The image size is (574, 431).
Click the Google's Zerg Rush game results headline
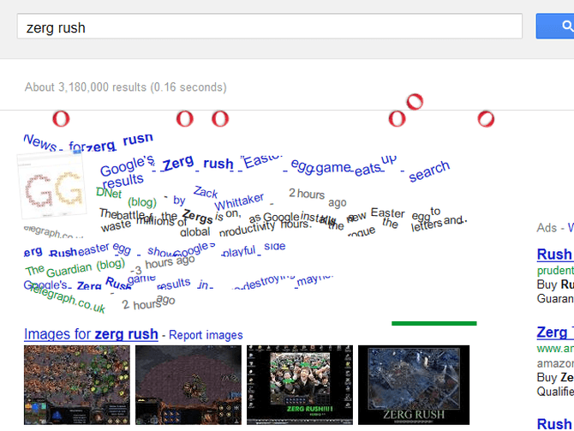point(178,282)
